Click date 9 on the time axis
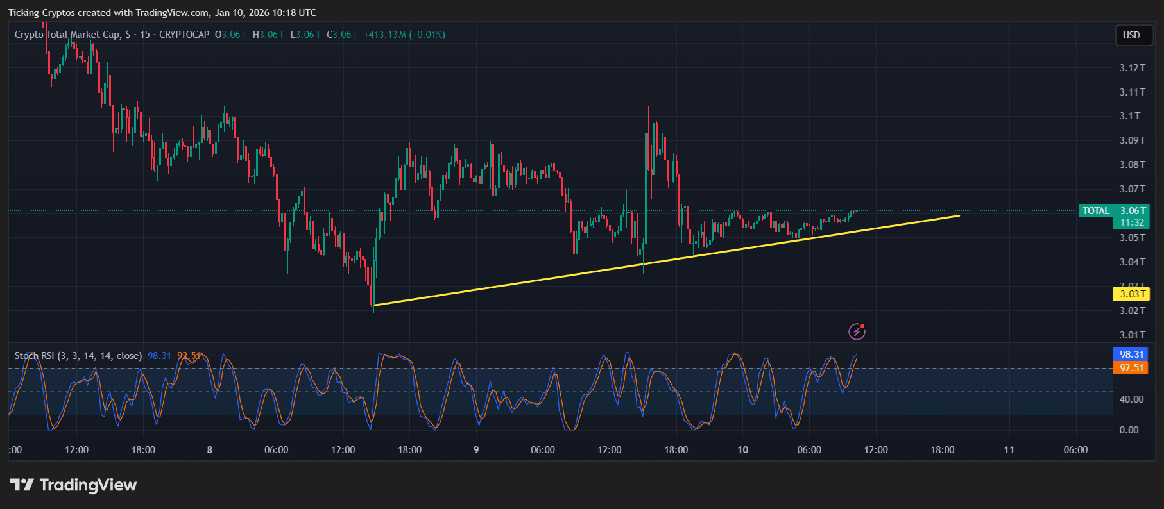Screen dimensions: 1164x509 476,450
